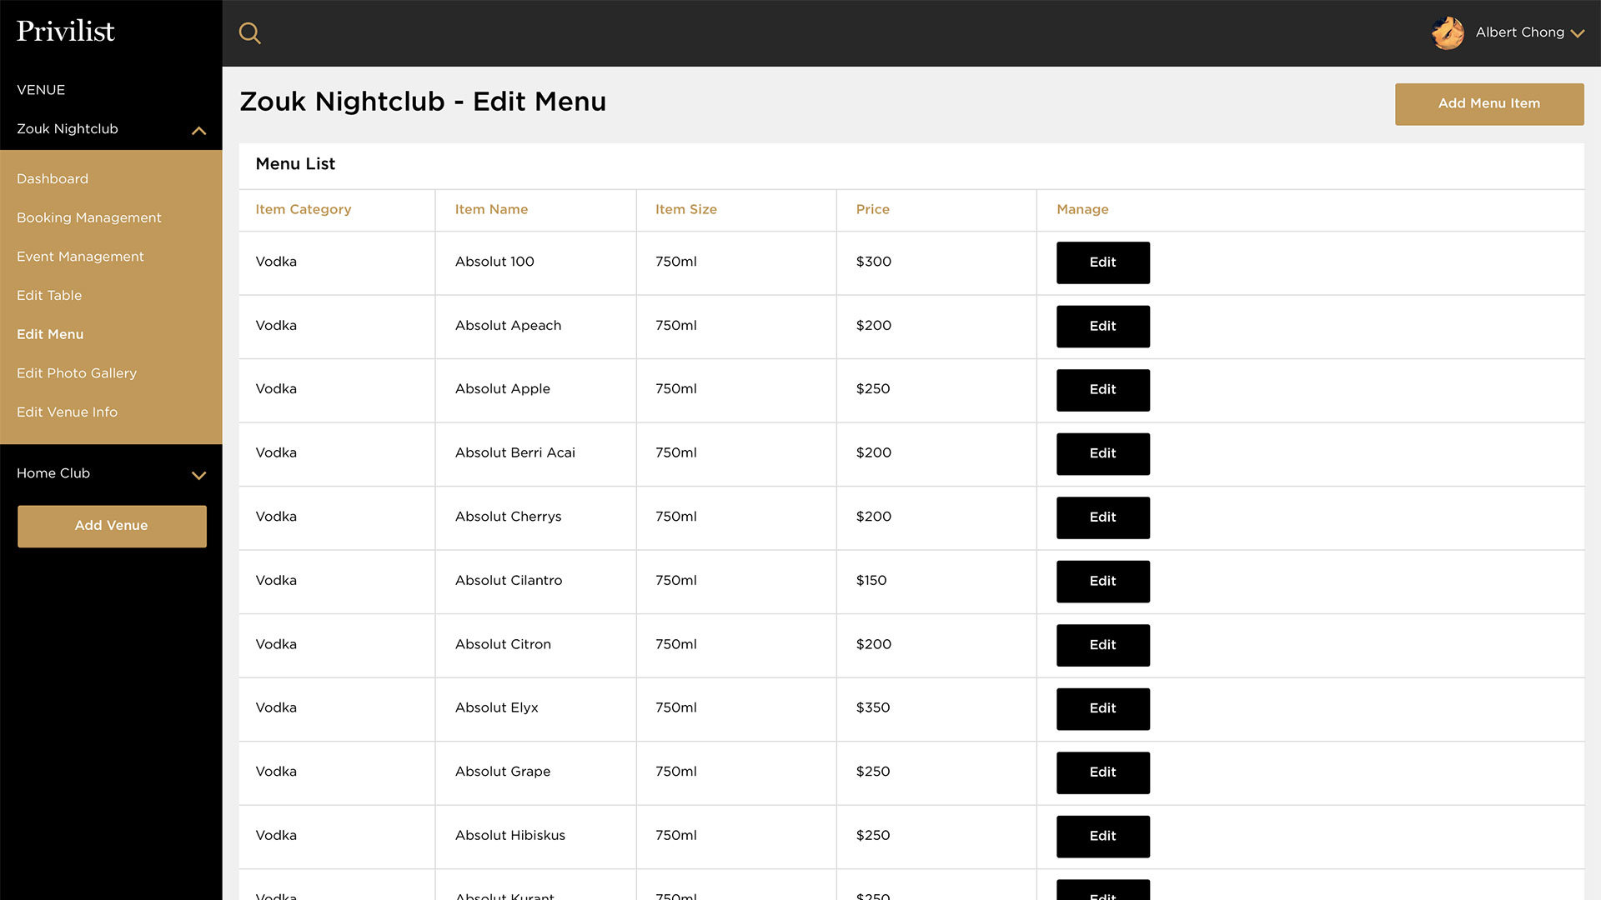1601x900 pixels.
Task: Edit the Absolut Elyx item
Action: click(1102, 709)
